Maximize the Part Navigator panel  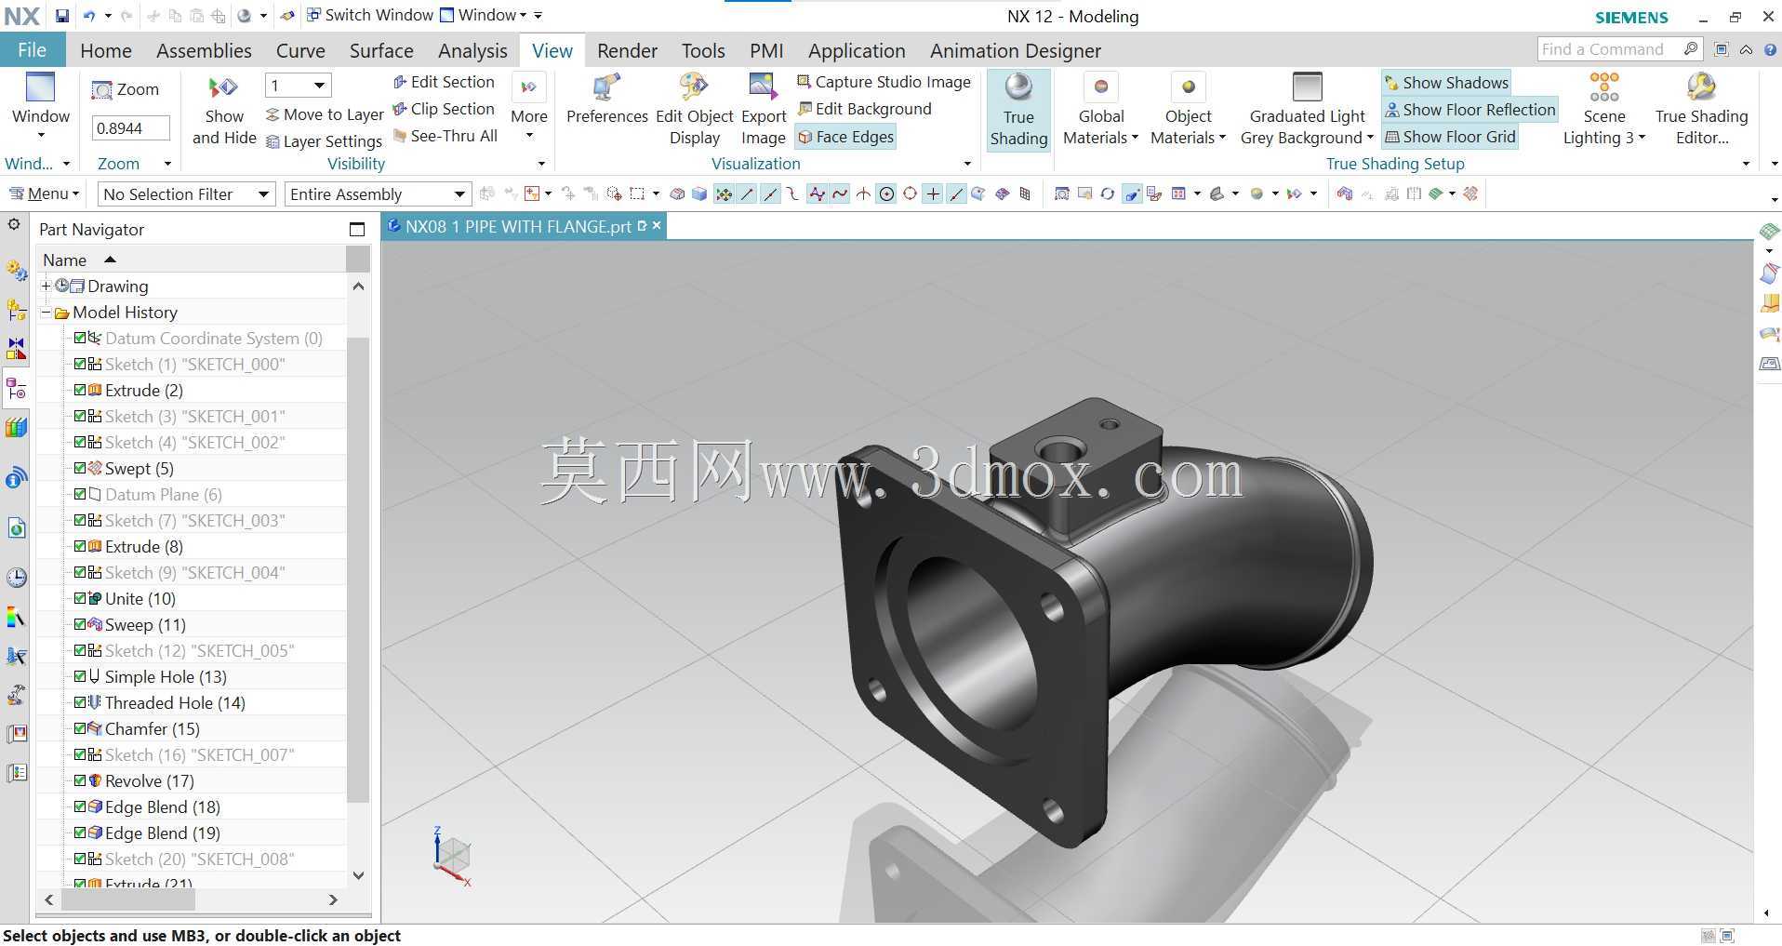[x=357, y=229]
